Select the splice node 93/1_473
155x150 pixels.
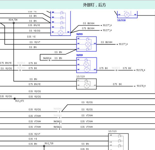point(15,98)
